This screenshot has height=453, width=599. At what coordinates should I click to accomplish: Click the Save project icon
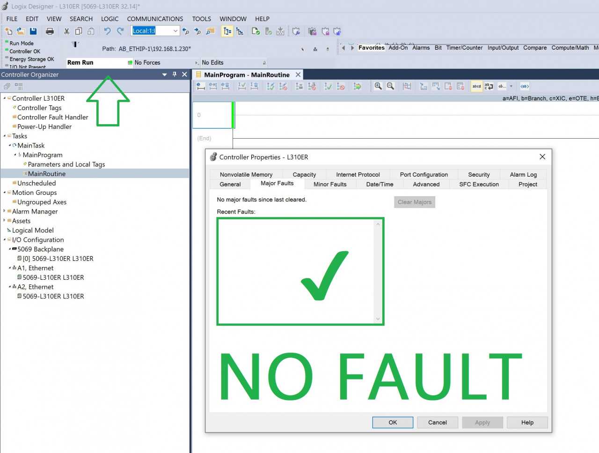coord(33,31)
